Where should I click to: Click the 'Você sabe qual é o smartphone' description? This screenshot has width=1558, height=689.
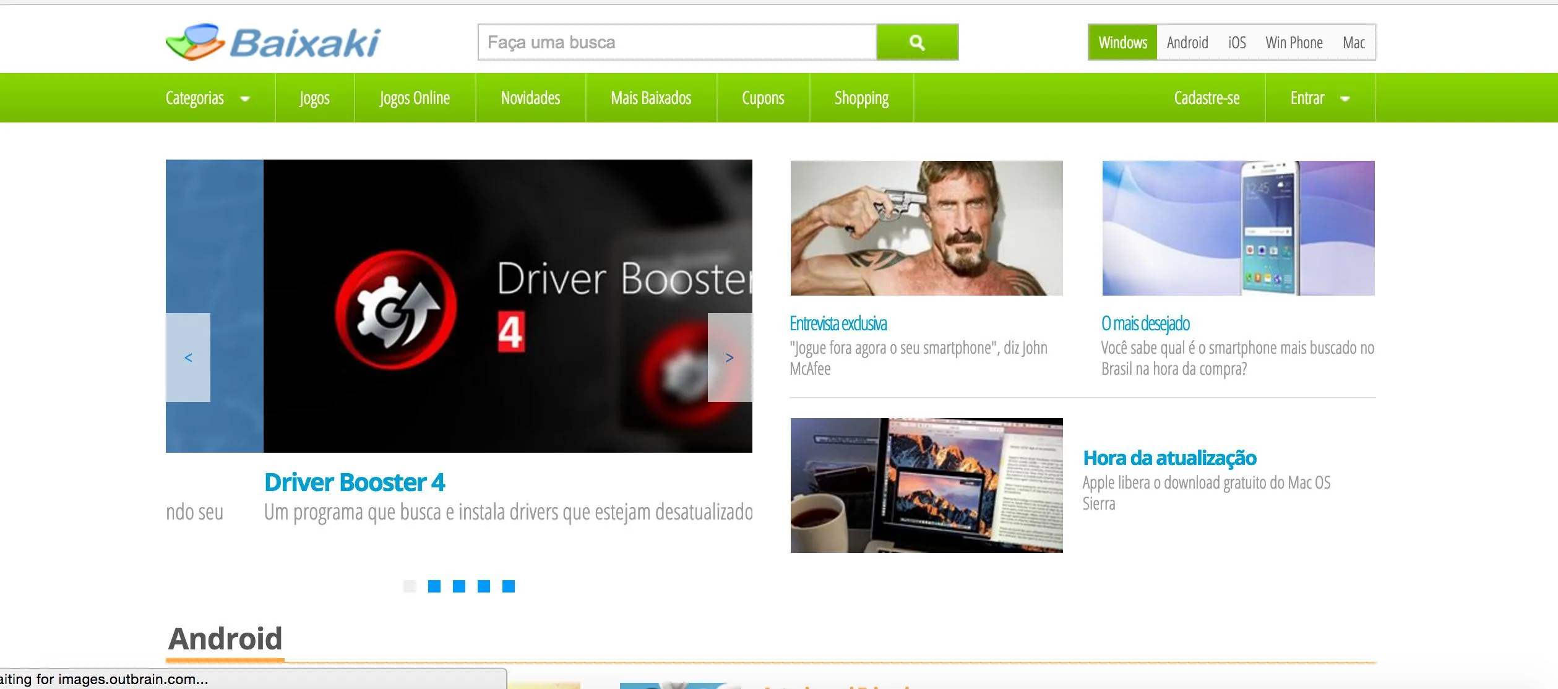(1237, 358)
